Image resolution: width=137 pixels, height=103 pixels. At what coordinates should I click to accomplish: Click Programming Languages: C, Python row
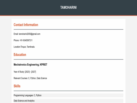point(68,95)
